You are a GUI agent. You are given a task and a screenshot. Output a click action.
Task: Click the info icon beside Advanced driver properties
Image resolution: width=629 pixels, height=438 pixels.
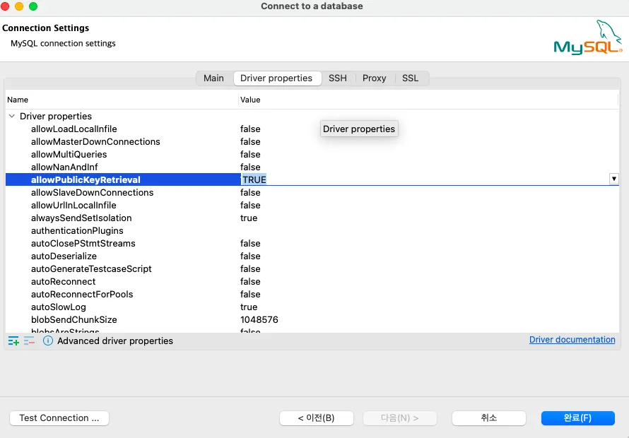coord(48,341)
